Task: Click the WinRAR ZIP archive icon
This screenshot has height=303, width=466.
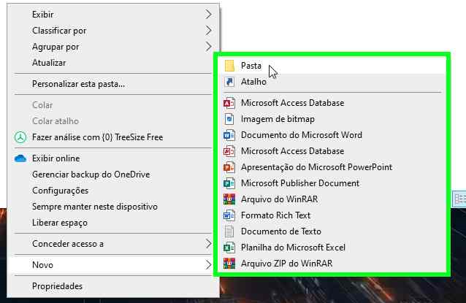Action: tap(229, 264)
